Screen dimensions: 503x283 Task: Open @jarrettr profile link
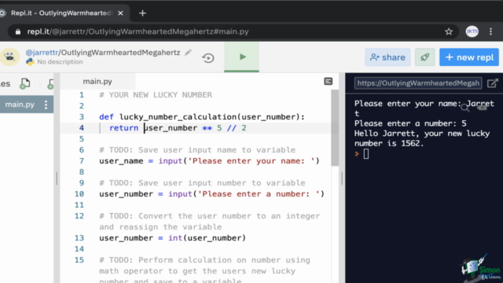click(x=42, y=53)
